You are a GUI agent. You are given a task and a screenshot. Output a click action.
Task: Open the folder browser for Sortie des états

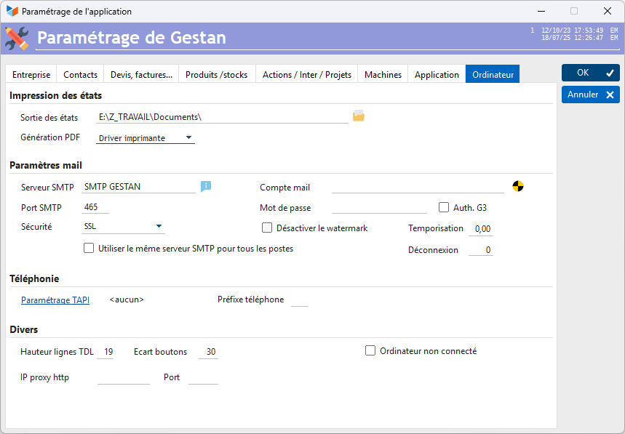359,116
